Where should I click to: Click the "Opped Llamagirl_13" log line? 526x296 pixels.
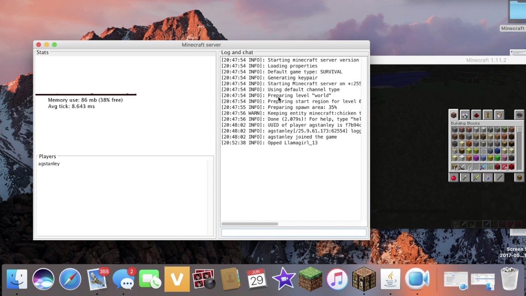269,143
